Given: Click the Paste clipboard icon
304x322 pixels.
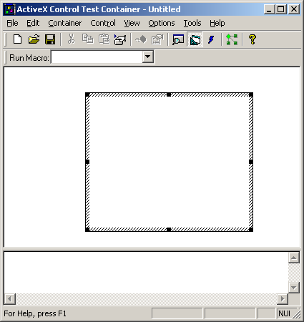Looking at the screenshot, I should tap(104, 39).
